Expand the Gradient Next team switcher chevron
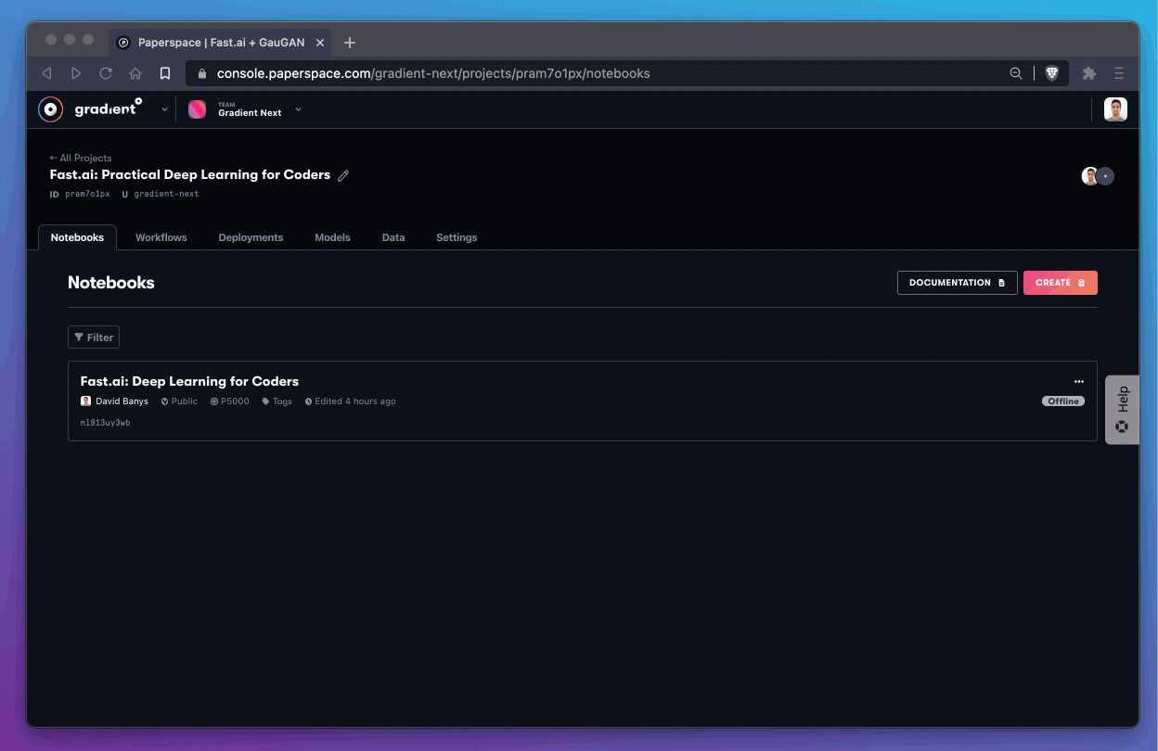The width and height of the screenshot is (1158, 751). (x=298, y=109)
